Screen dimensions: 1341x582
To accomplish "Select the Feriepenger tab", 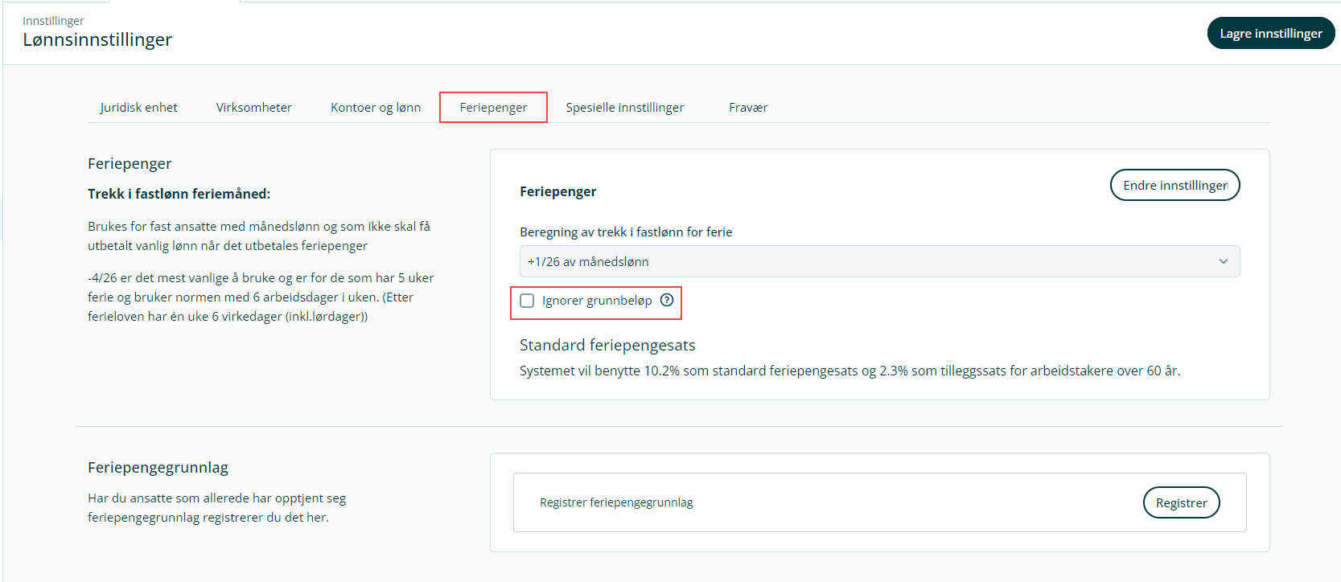I will coord(493,108).
